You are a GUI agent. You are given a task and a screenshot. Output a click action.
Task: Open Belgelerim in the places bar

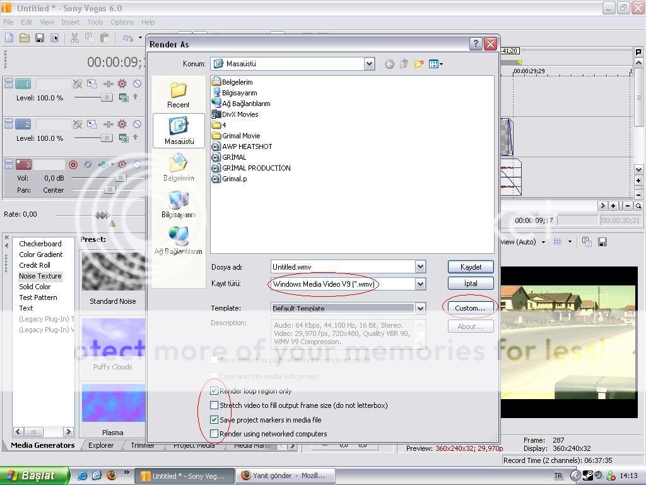click(x=179, y=167)
